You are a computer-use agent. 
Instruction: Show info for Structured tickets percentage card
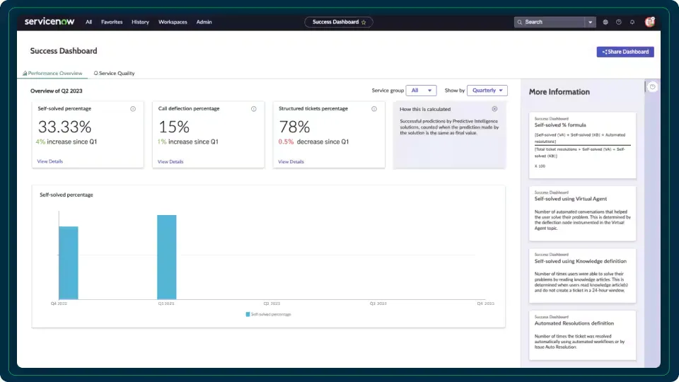374,109
